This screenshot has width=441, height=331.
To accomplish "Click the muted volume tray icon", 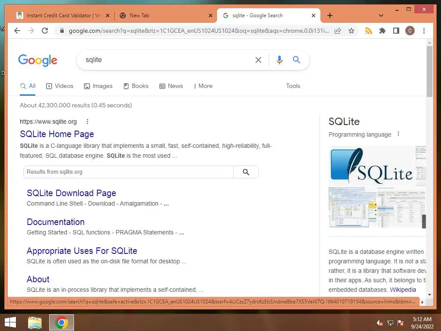I will click(x=380, y=323).
